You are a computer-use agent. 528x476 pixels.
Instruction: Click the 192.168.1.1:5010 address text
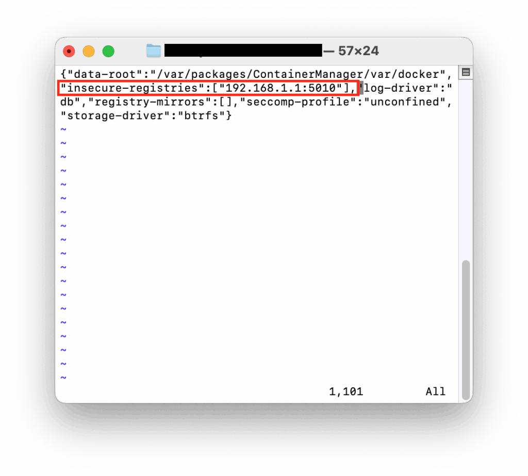pos(280,88)
